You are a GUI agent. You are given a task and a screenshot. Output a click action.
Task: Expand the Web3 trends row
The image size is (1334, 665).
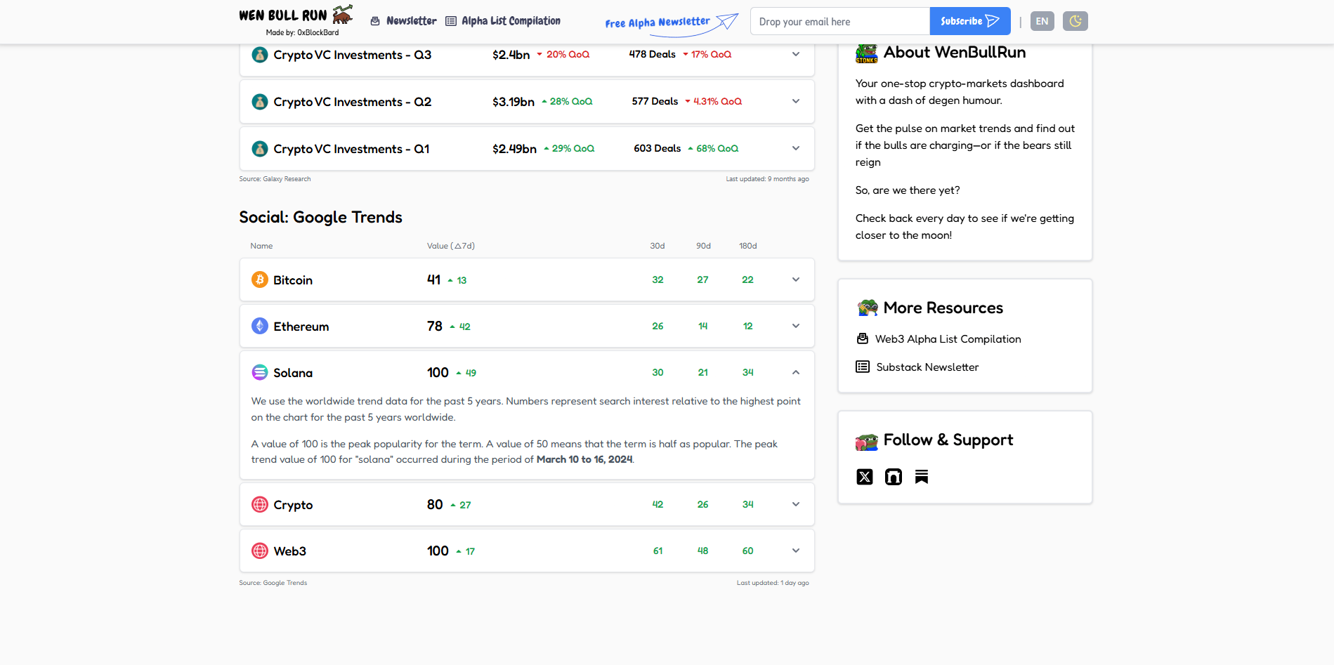pyautogui.click(x=796, y=551)
